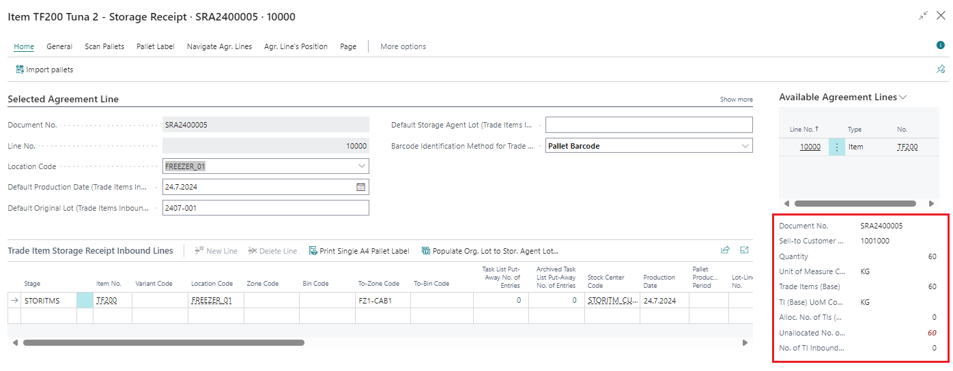Expand the Available Agreement Lines chevron
Viewport: 953px width, 371px height.
[903, 98]
